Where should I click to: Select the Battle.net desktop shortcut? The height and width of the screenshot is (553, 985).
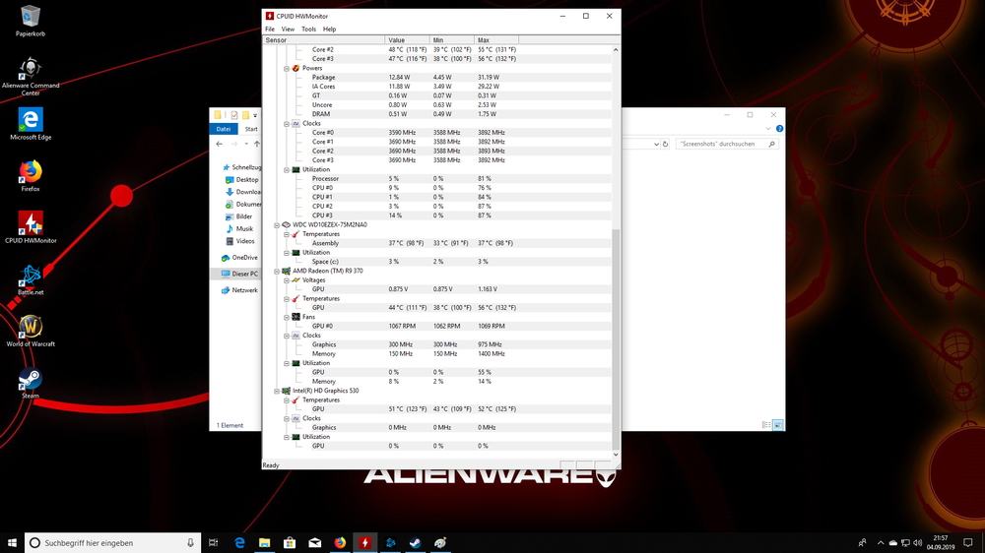coord(31,276)
